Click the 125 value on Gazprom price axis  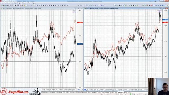[x=80, y=62]
